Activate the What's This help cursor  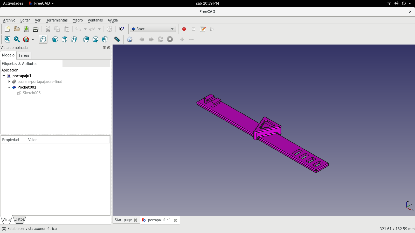(x=122, y=29)
